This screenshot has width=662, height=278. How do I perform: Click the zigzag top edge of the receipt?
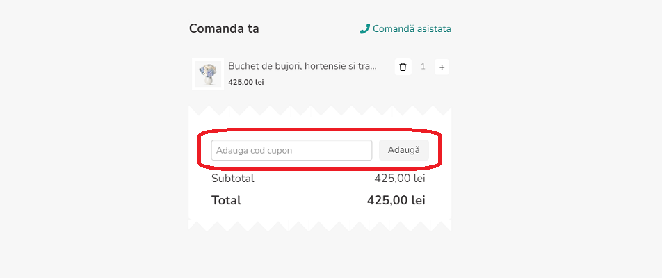[320, 111]
